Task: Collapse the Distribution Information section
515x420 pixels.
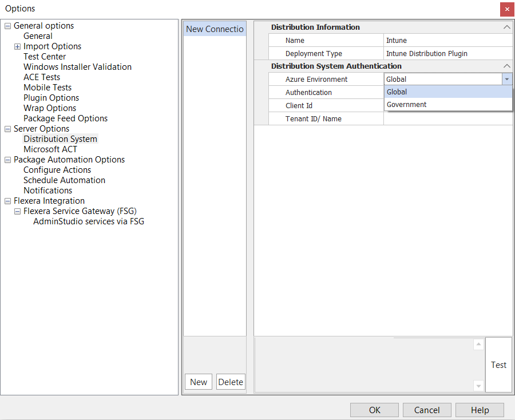Action: pyautogui.click(x=507, y=27)
